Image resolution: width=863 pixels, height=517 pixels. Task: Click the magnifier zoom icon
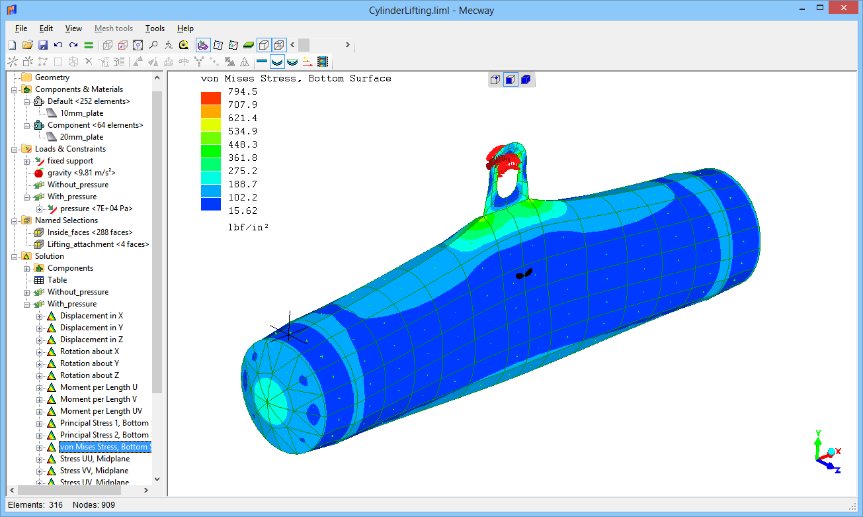(x=153, y=45)
